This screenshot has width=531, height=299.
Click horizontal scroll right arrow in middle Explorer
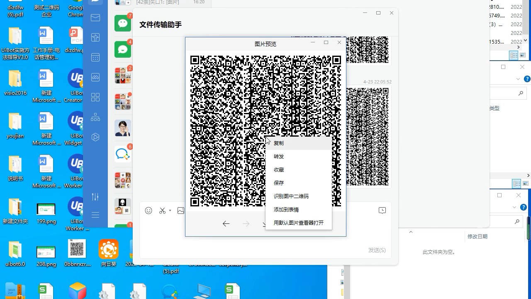tap(528, 176)
